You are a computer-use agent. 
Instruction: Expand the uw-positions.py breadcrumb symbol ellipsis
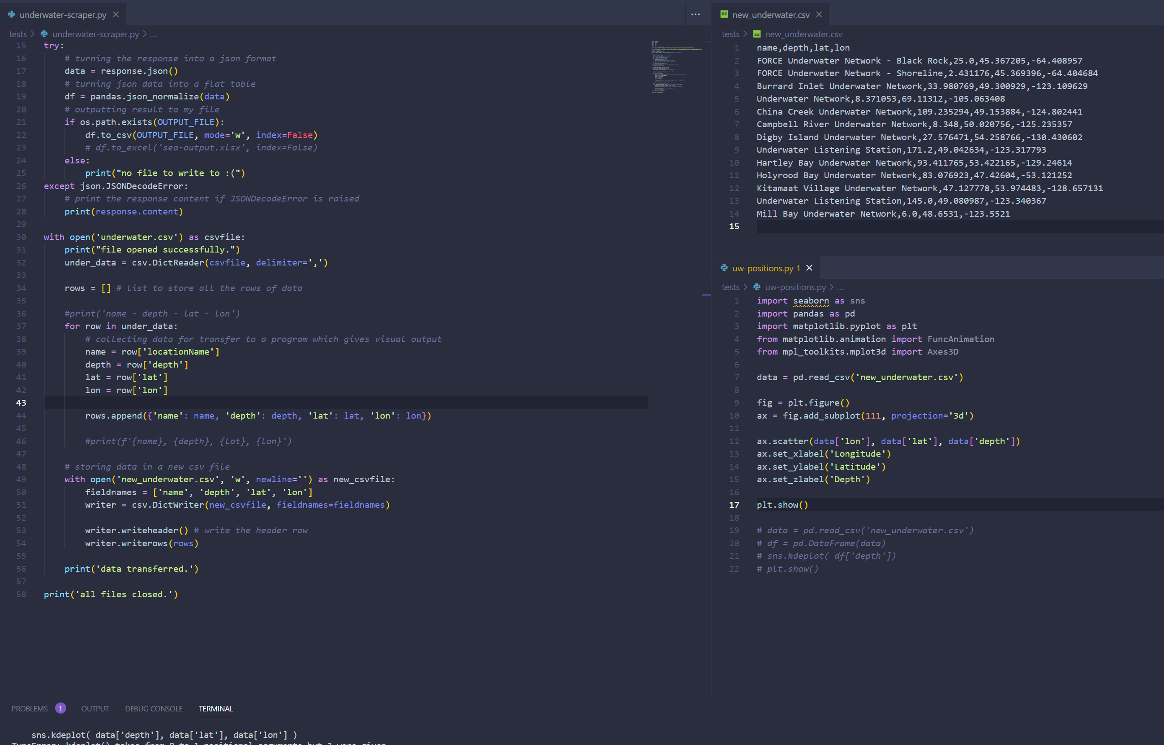(x=840, y=287)
